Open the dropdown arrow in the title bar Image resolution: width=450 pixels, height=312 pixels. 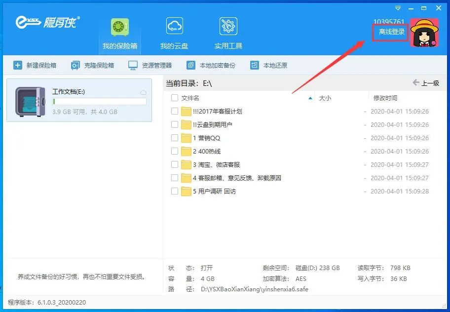pos(397,8)
